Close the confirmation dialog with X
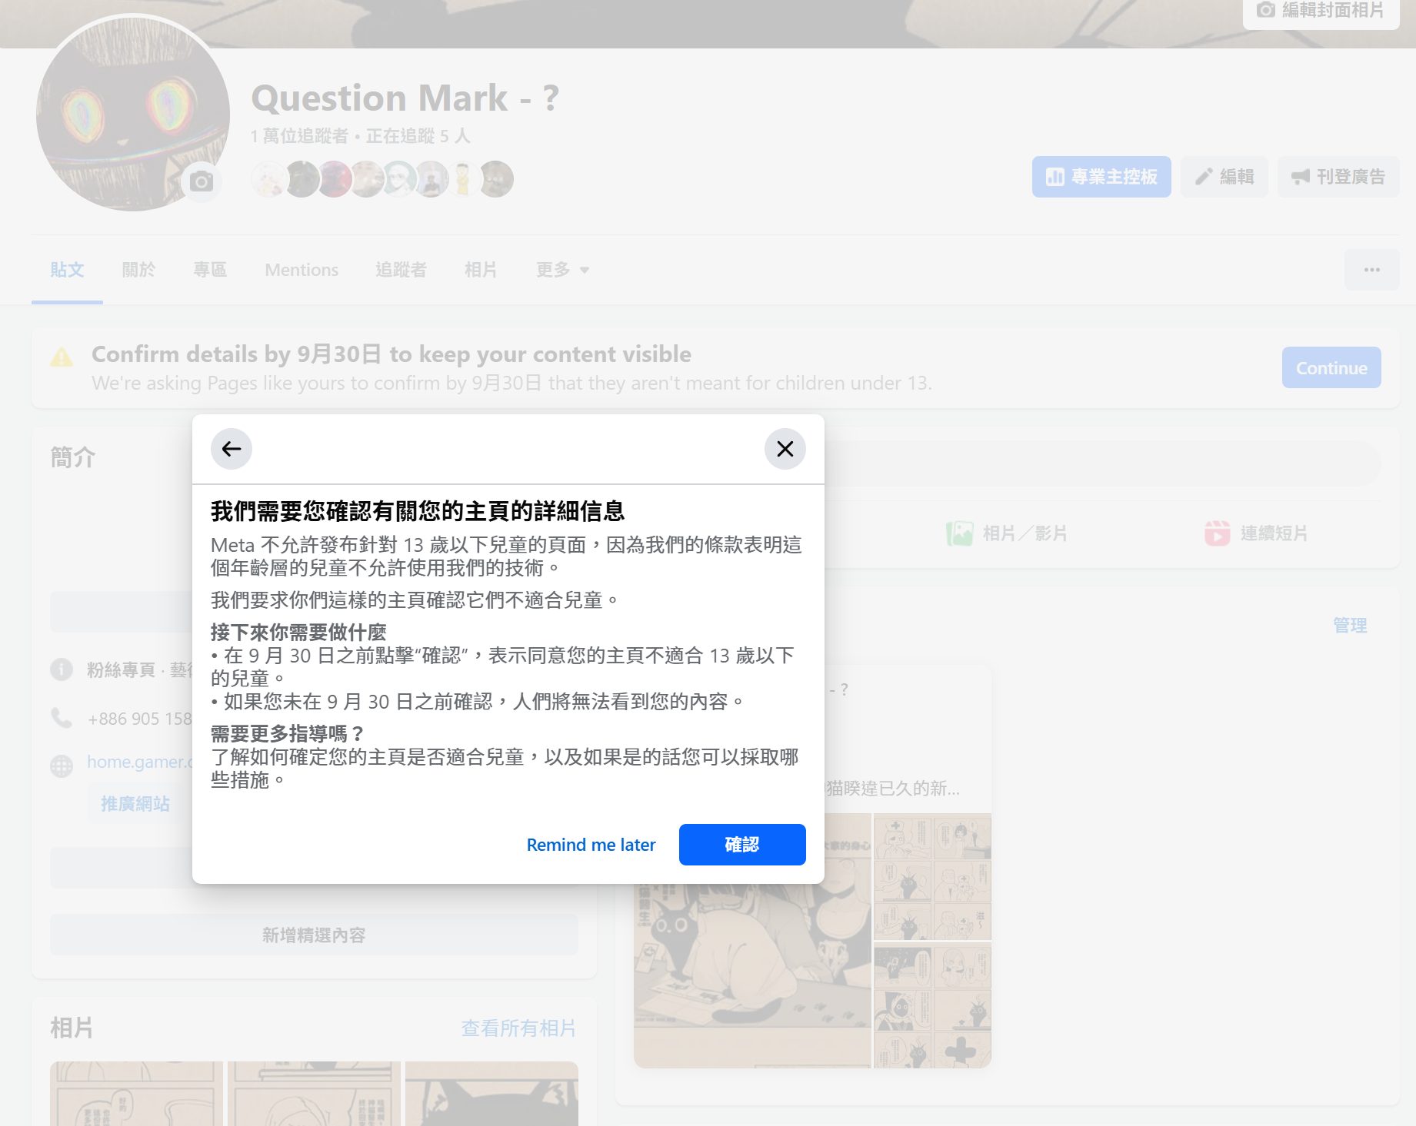Image resolution: width=1416 pixels, height=1126 pixels. (785, 449)
